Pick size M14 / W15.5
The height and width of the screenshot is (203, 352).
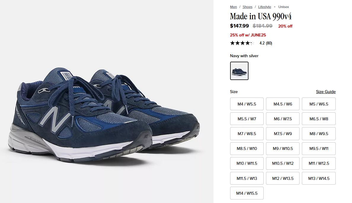[247, 193]
